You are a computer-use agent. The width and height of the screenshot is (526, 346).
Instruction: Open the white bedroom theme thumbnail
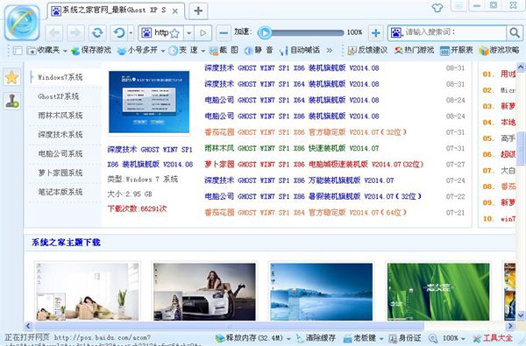87,292
